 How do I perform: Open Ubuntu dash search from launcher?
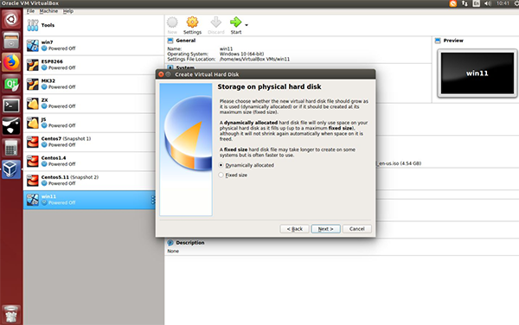coord(11,19)
